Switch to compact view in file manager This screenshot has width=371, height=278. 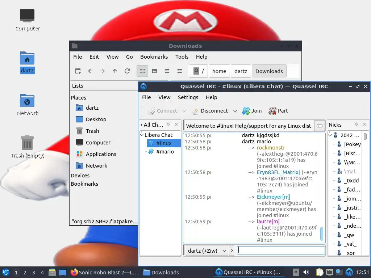point(167,71)
